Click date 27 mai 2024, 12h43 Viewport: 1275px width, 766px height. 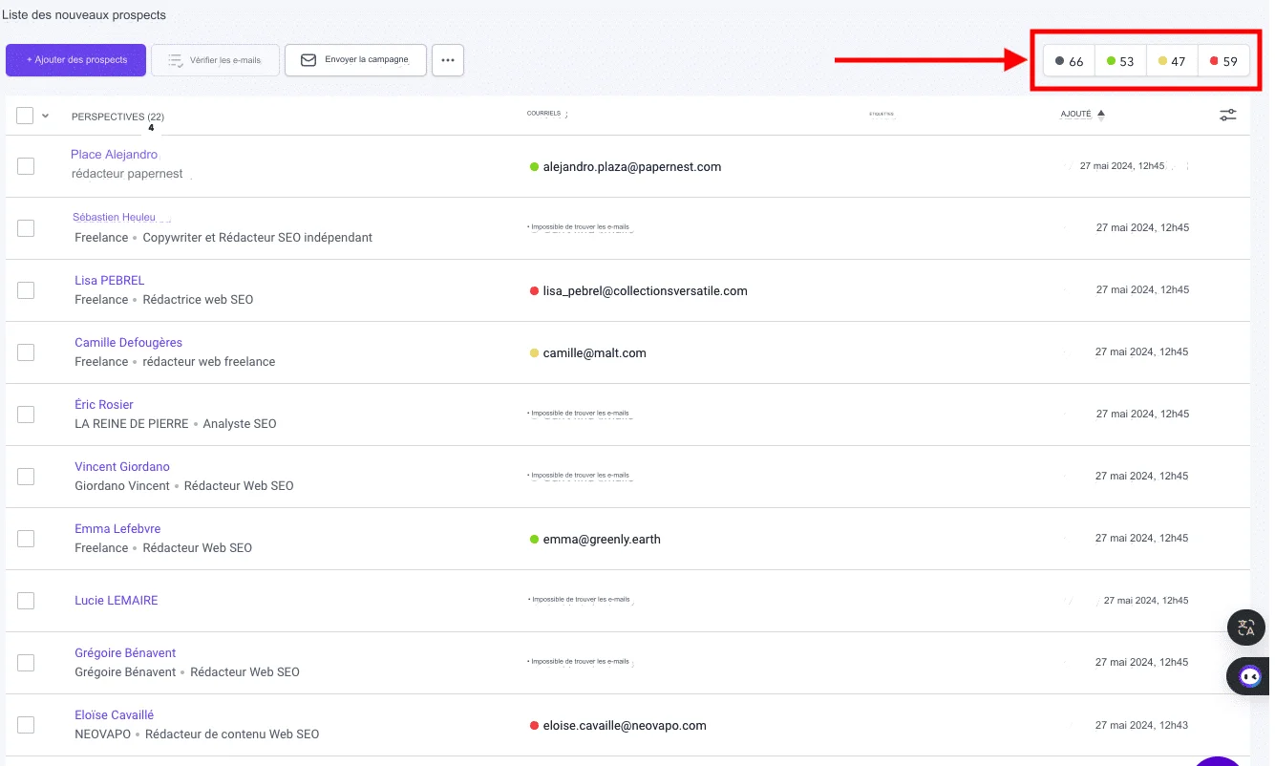(1142, 726)
